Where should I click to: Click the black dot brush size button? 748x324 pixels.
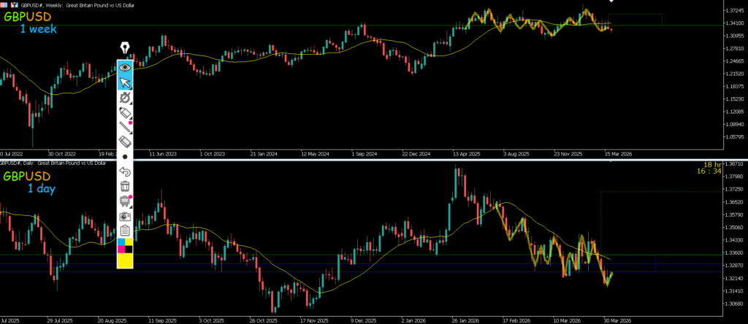pyautogui.click(x=125, y=157)
